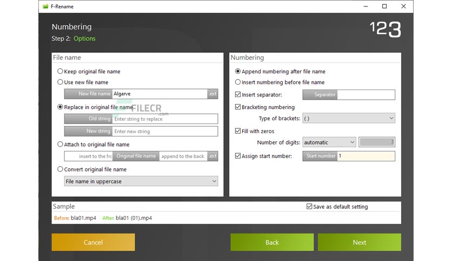
Task: Click the insert to the front field
Action: [x=89, y=156]
